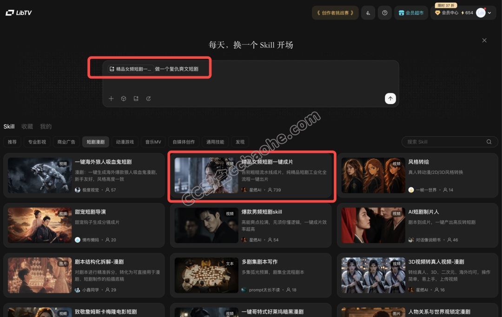Open the 多剧集剧本写作 thumbnail
The height and width of the screenshot is (317, 502).
(x=206, y=275)
